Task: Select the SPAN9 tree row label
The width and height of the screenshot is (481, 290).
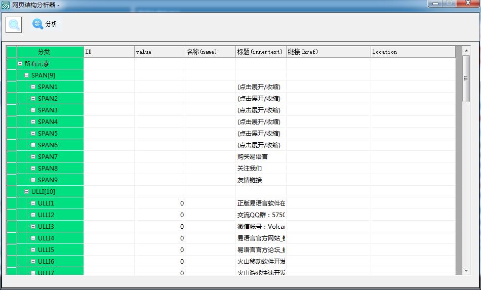Action: 48,180
